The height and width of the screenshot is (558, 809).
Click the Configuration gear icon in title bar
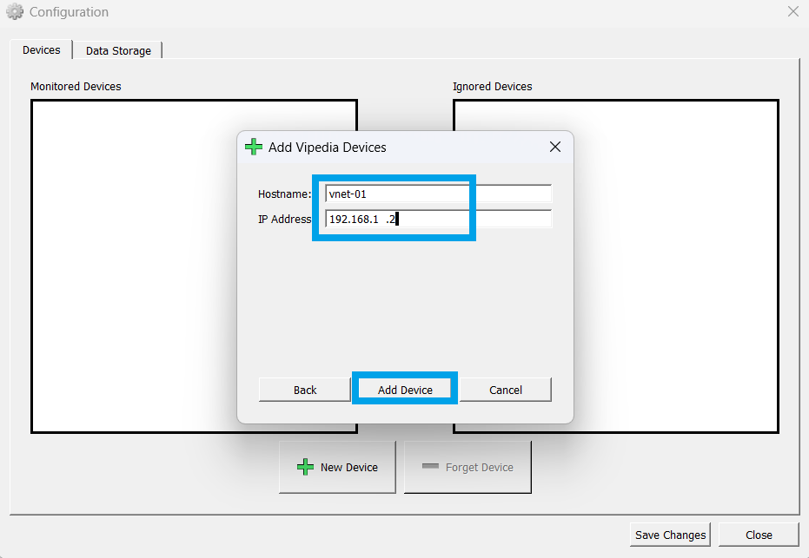pyautogui.click(x=15, y=11)
